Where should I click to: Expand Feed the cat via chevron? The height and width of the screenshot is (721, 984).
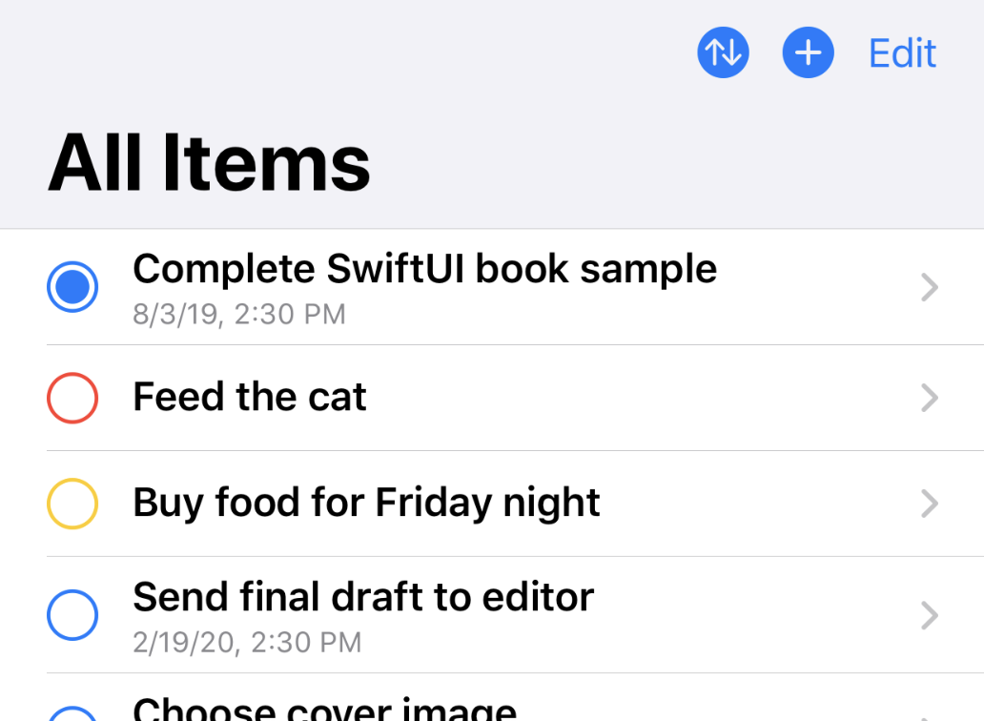930,398
